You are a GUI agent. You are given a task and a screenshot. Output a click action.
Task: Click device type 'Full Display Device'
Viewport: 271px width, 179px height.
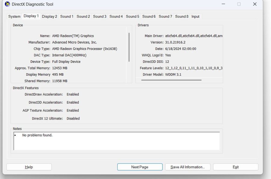coord(66,62)
